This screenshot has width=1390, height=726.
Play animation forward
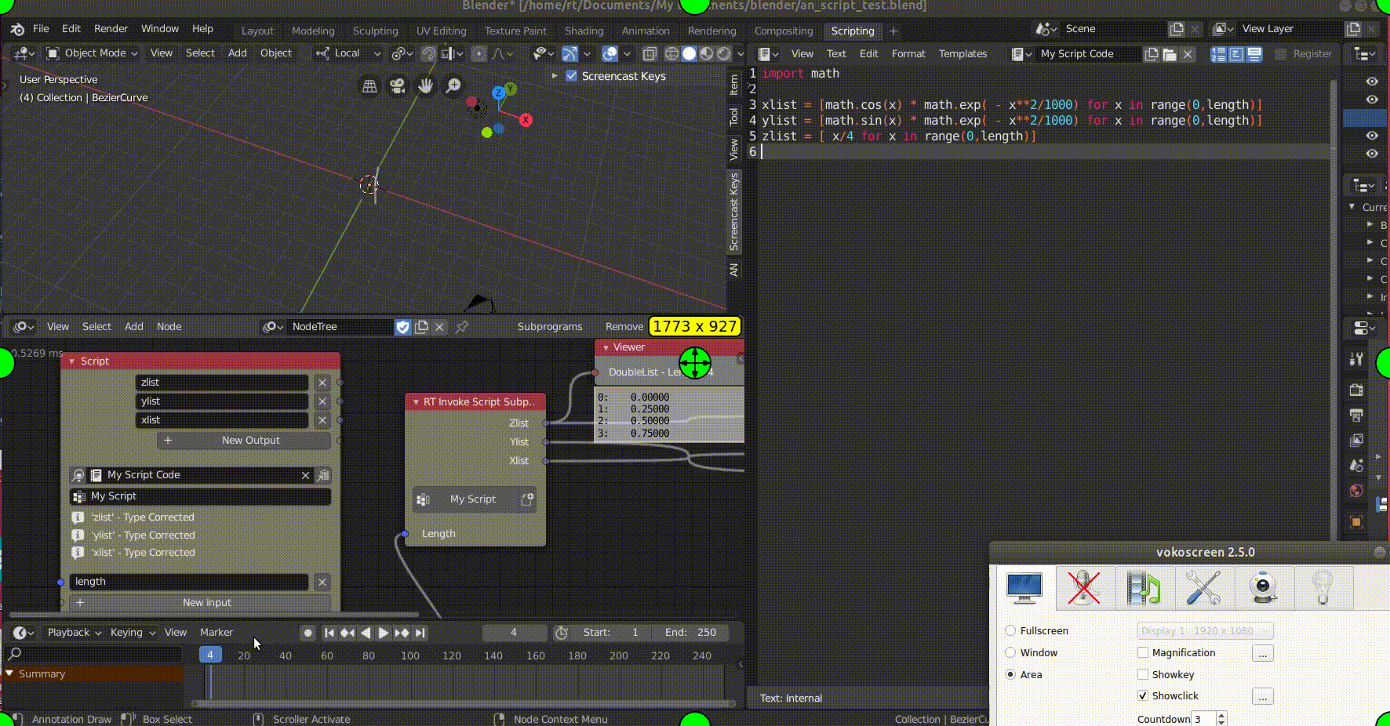[x=384, y=633]
